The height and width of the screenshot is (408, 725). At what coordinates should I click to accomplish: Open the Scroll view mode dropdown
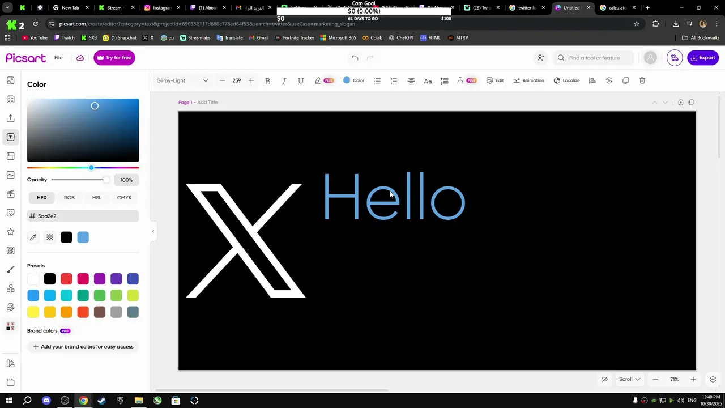click(629, 379)
